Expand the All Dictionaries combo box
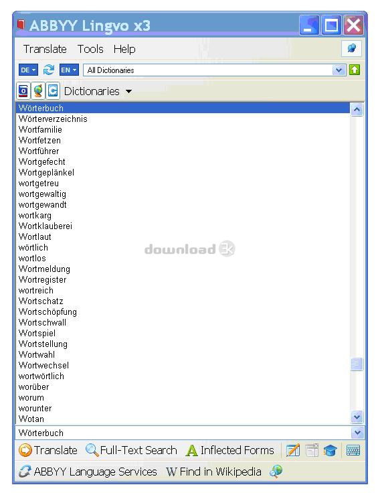Screen dimensions: 380x497 tap(339, 70)
